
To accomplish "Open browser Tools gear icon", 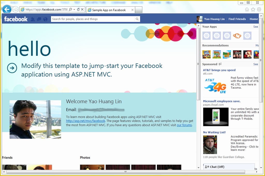I will coord(259,10).
